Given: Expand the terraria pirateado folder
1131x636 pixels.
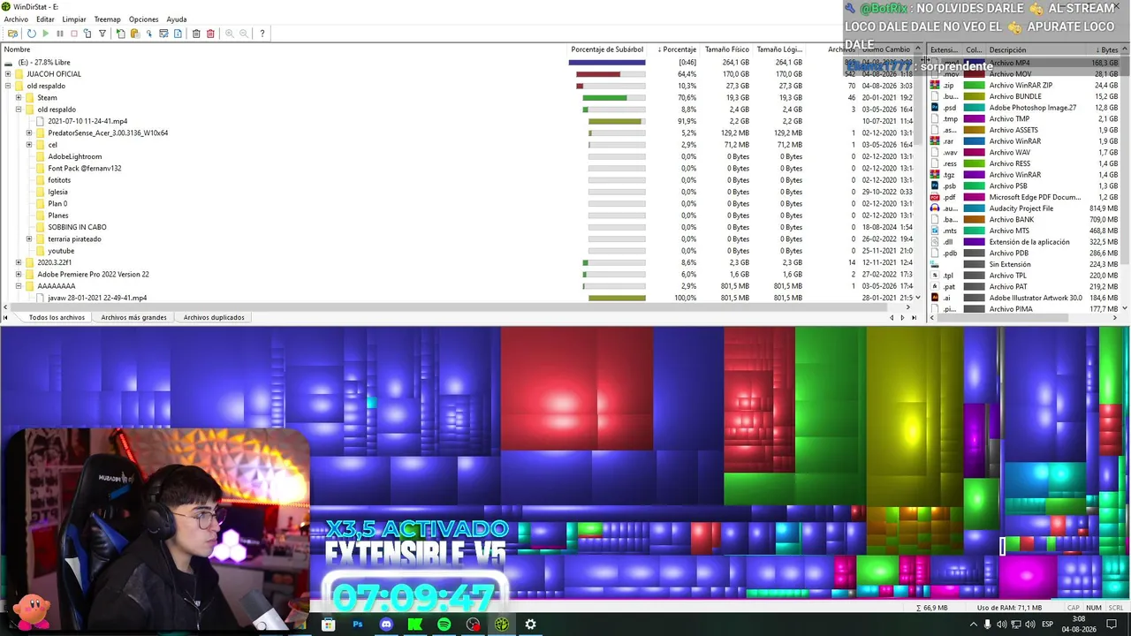Looking at the screenshot, I should click(29, 238).
